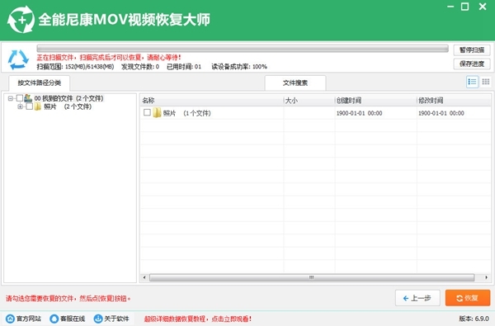The height and width of the screenshot is (326, 495).
Task: Click the 扫描范围 152(MB)/61438(MB) text
Action: [75, 67]
